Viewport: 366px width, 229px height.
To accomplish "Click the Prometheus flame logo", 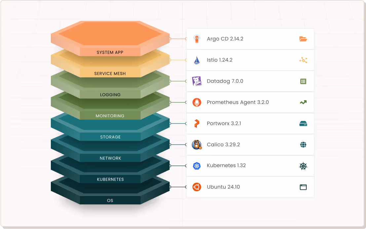I will 197,102.
